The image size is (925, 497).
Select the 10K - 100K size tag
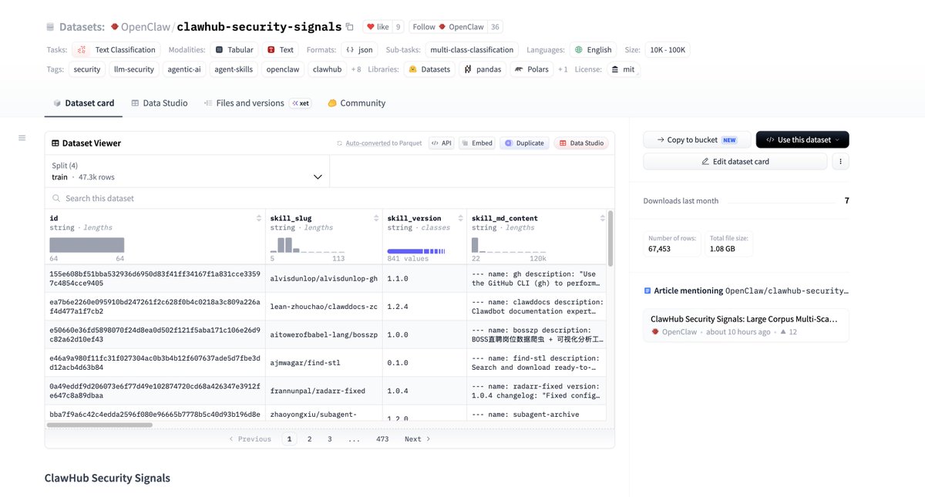(667, 49)
